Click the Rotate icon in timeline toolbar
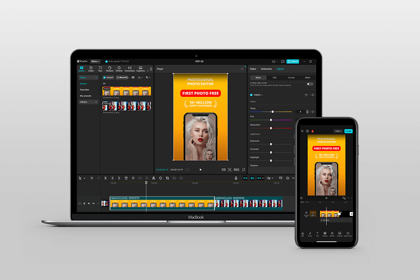The height and width of the screenshot is (280, 420). [x=160, y=178]
